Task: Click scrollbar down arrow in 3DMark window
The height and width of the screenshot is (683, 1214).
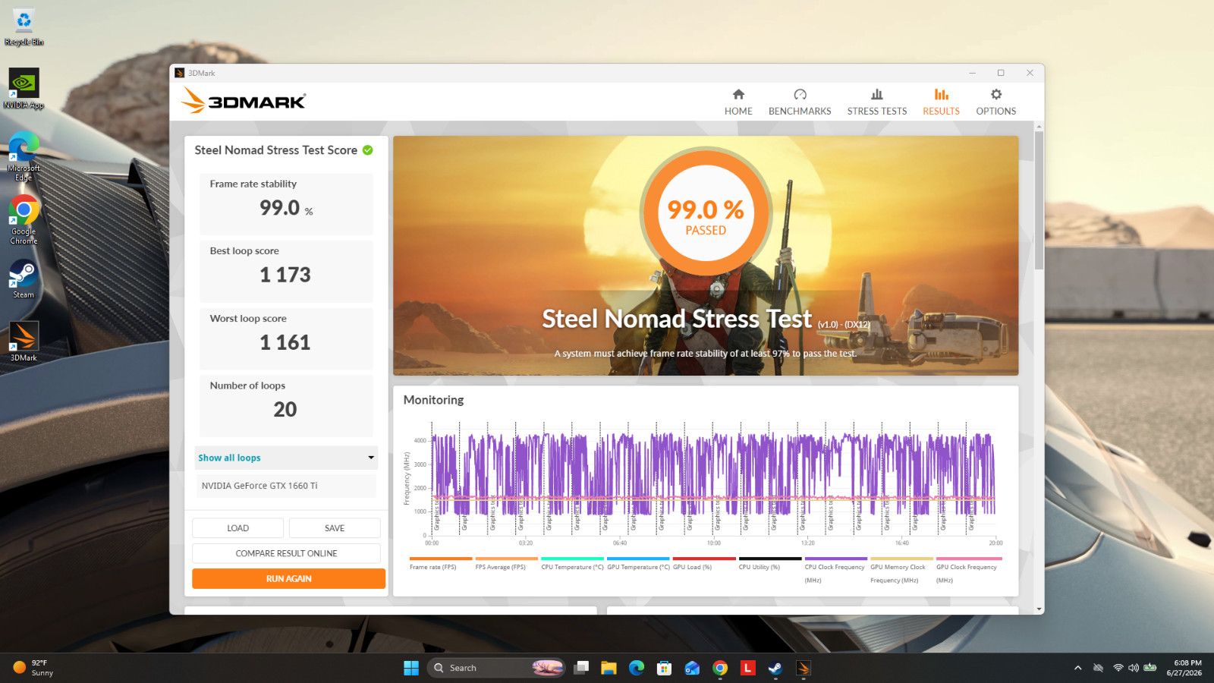Action: 1039,609
